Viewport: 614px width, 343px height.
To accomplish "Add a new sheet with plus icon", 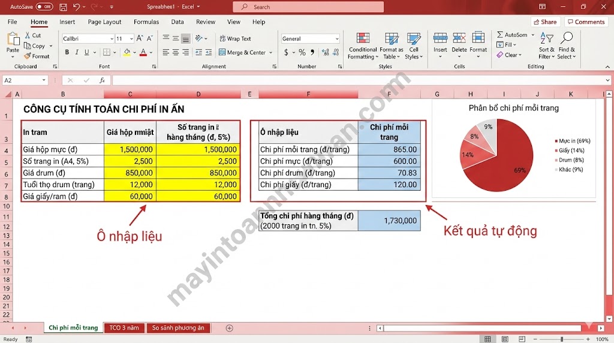I will click(x=229, y=328).
